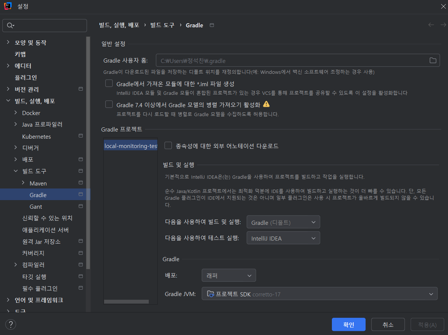Screen dimensions: 448x335
Task: Click the project marker icon on Kubernetes row
Action: [x=81, y=136]
